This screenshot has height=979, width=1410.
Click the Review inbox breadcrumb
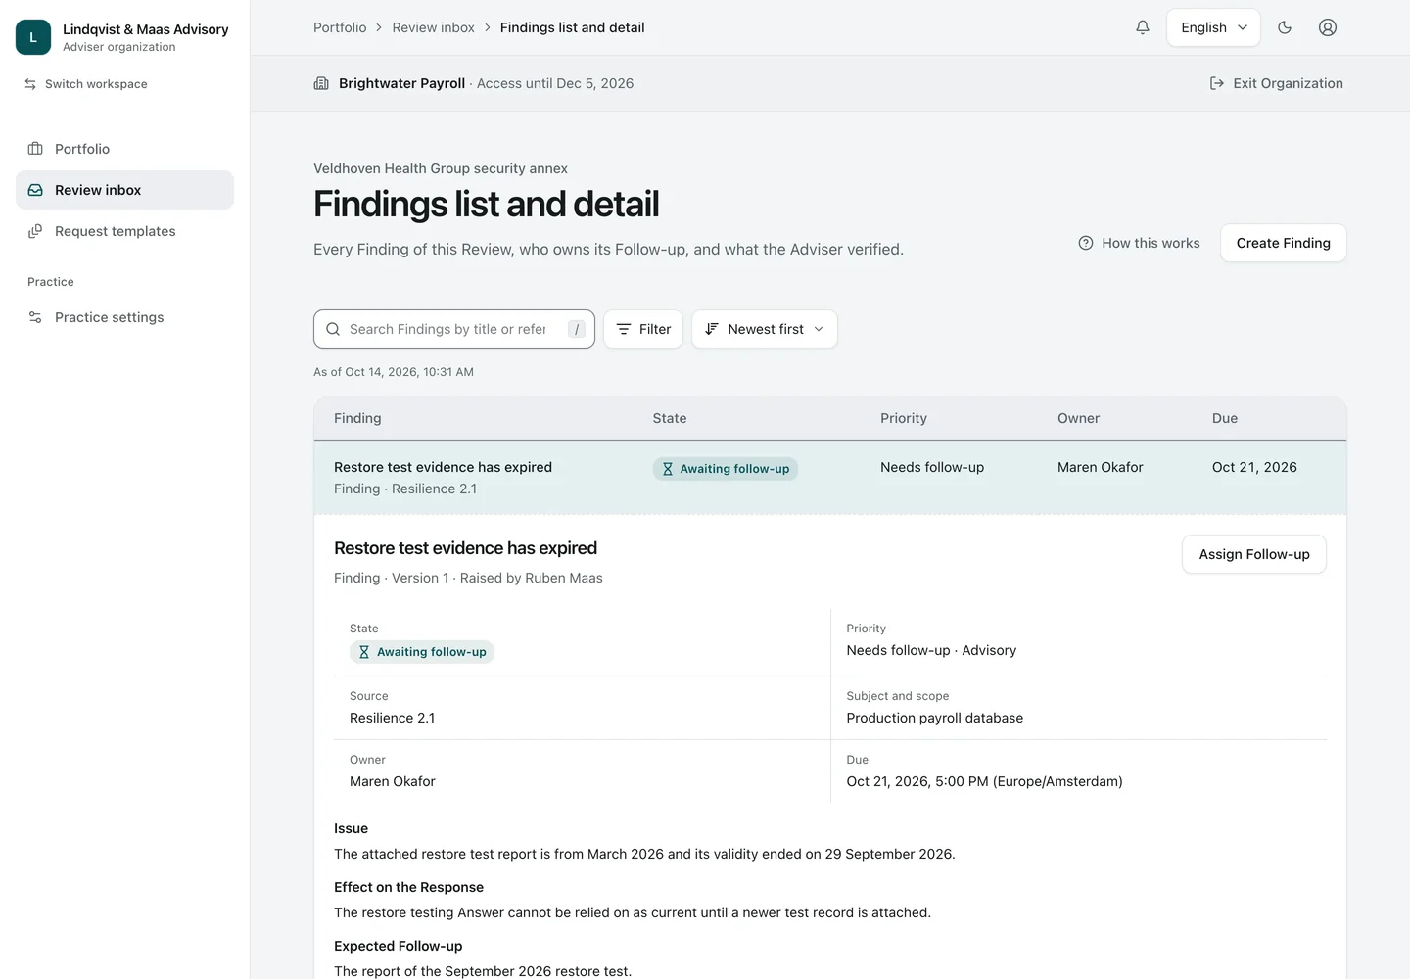(434, 27)
